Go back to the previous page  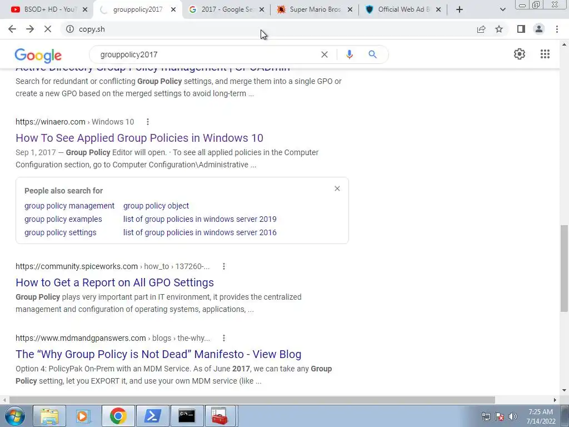click(x=12, y=29)
